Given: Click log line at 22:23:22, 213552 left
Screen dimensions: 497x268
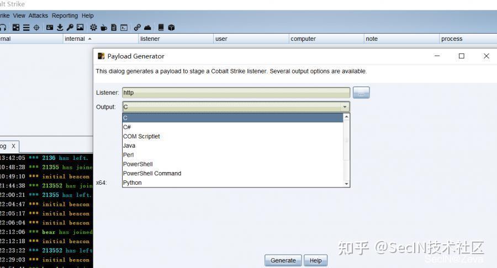Looking at the screenshot, I should point(46,250).
